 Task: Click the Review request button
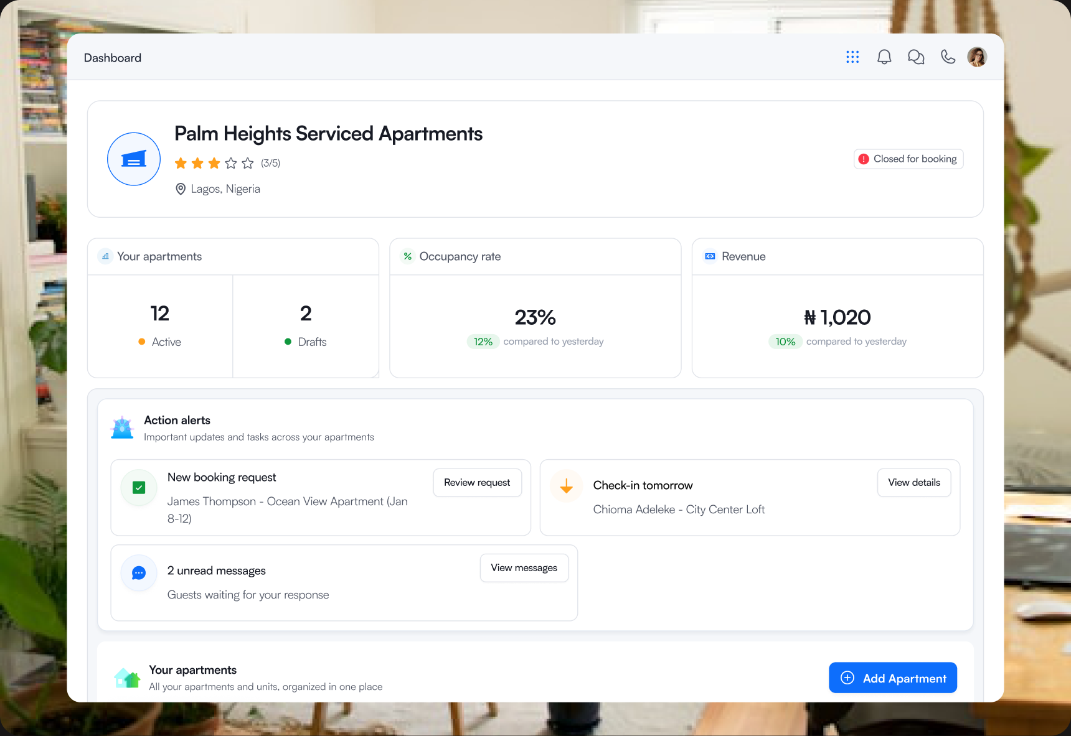477,483
